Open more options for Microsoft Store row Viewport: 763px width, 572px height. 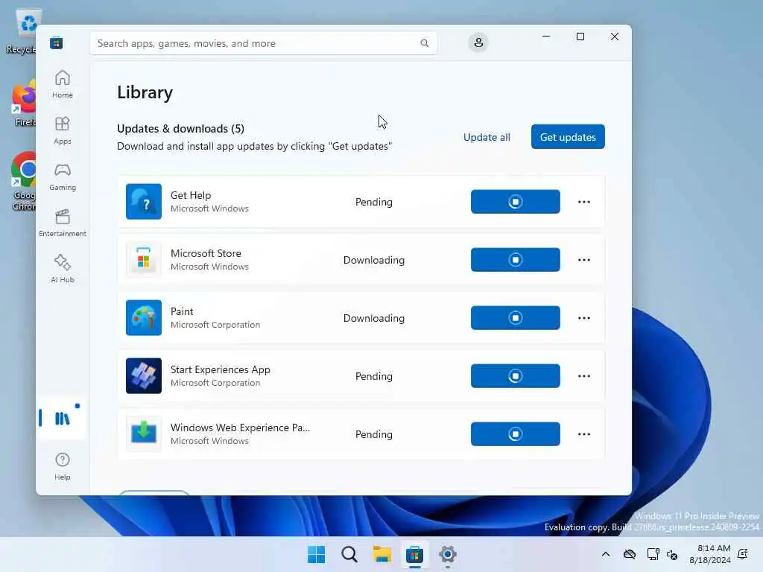584,259
